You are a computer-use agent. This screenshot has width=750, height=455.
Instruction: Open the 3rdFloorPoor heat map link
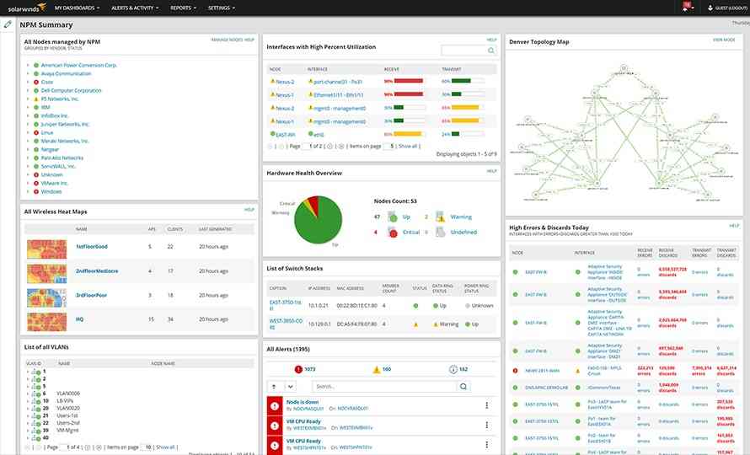tap(91, 295)
